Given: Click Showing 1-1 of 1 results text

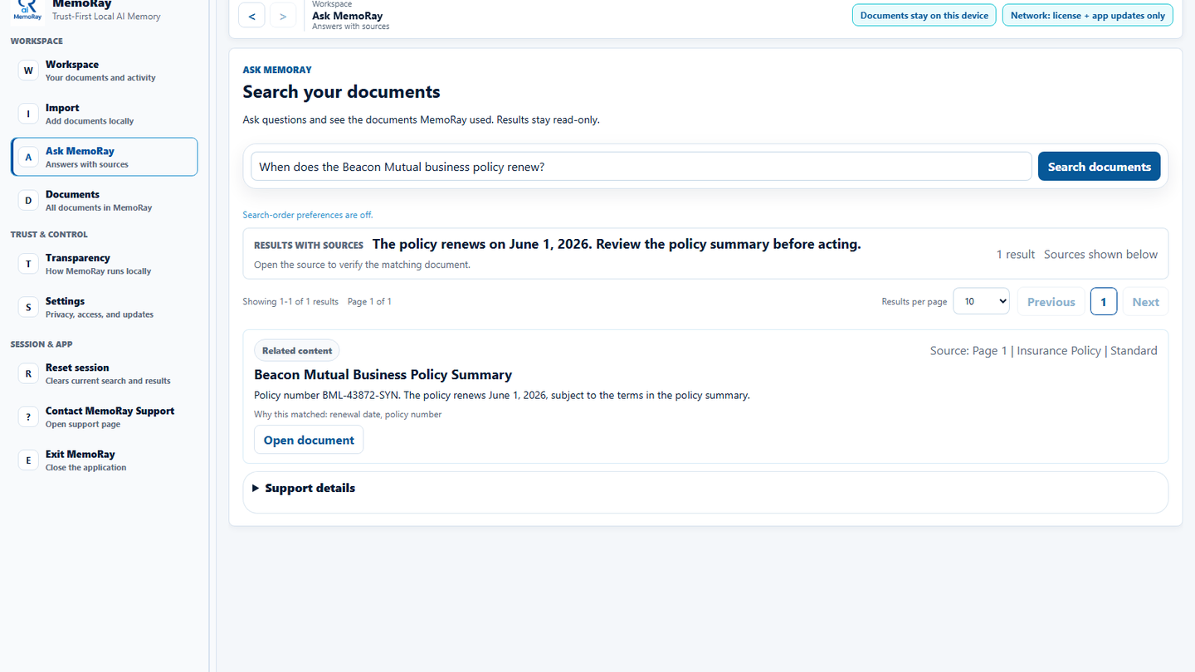Looking at the screenshot, I should pos(290,302).
